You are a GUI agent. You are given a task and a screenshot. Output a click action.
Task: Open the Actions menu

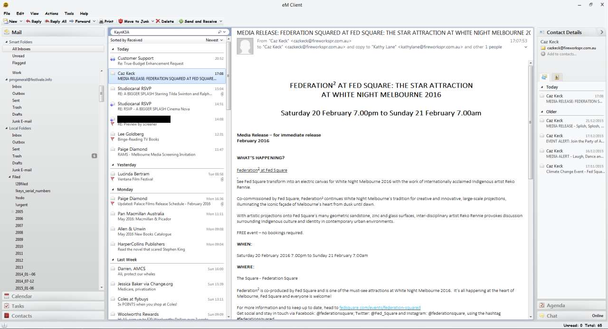coord(52,14)
